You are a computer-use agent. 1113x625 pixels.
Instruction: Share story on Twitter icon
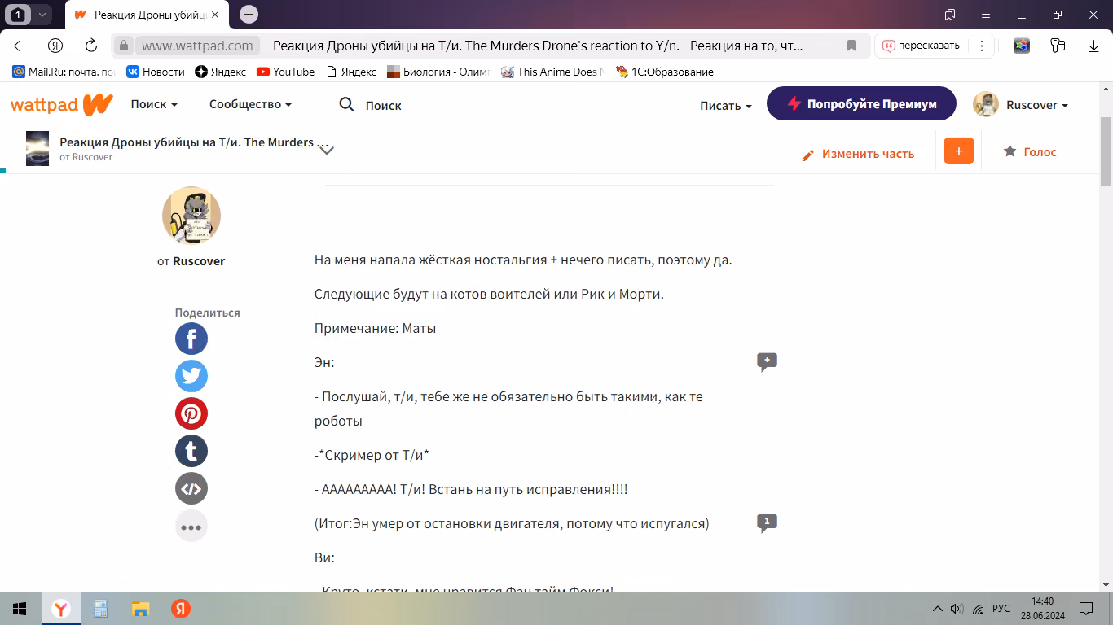point(191,376)
